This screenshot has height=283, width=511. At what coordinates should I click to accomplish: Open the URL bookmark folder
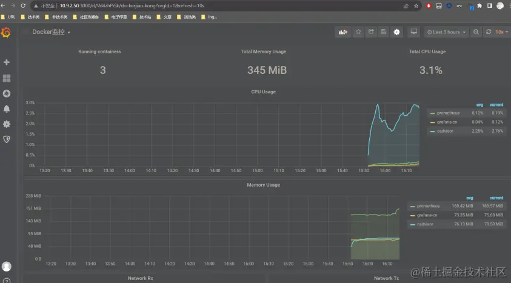tap(8, 17)
